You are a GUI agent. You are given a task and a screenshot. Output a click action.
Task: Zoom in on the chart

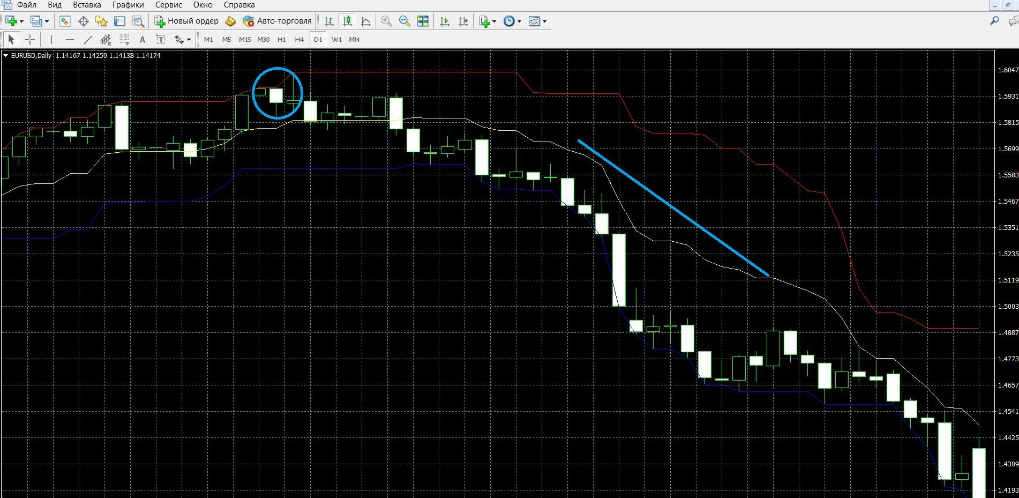(386, 21)
